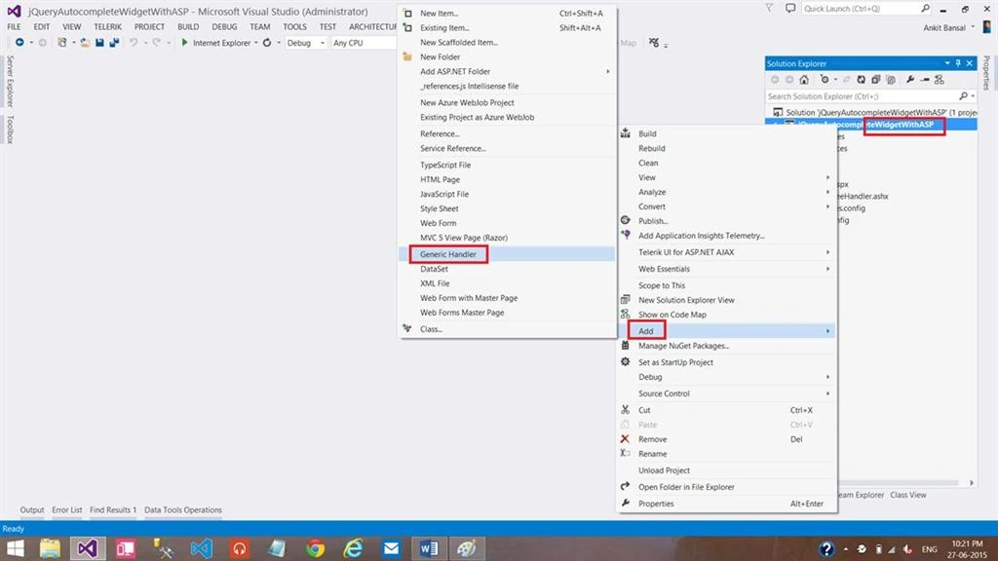Toggle the pin on Solution Explorer panel

(x=958, y=63)
